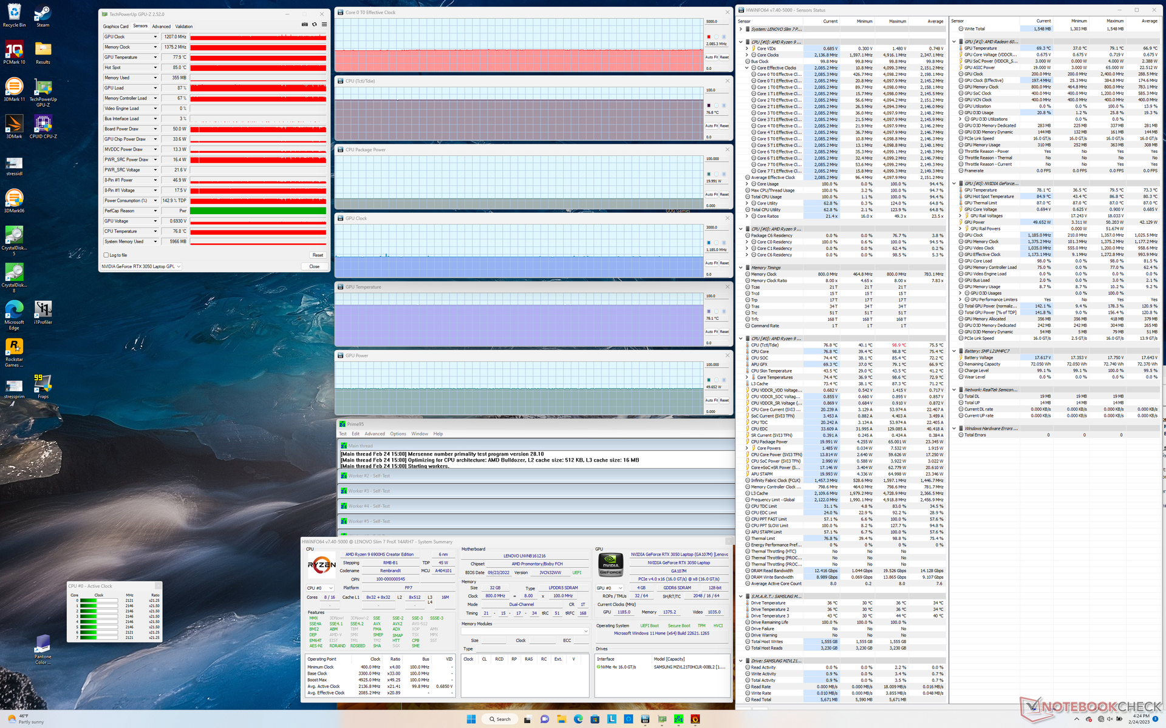The image size is (1166, 728).
Task: Open Fraps desktop shortcut
Action: pyautogui.click(x=43, y=386)
